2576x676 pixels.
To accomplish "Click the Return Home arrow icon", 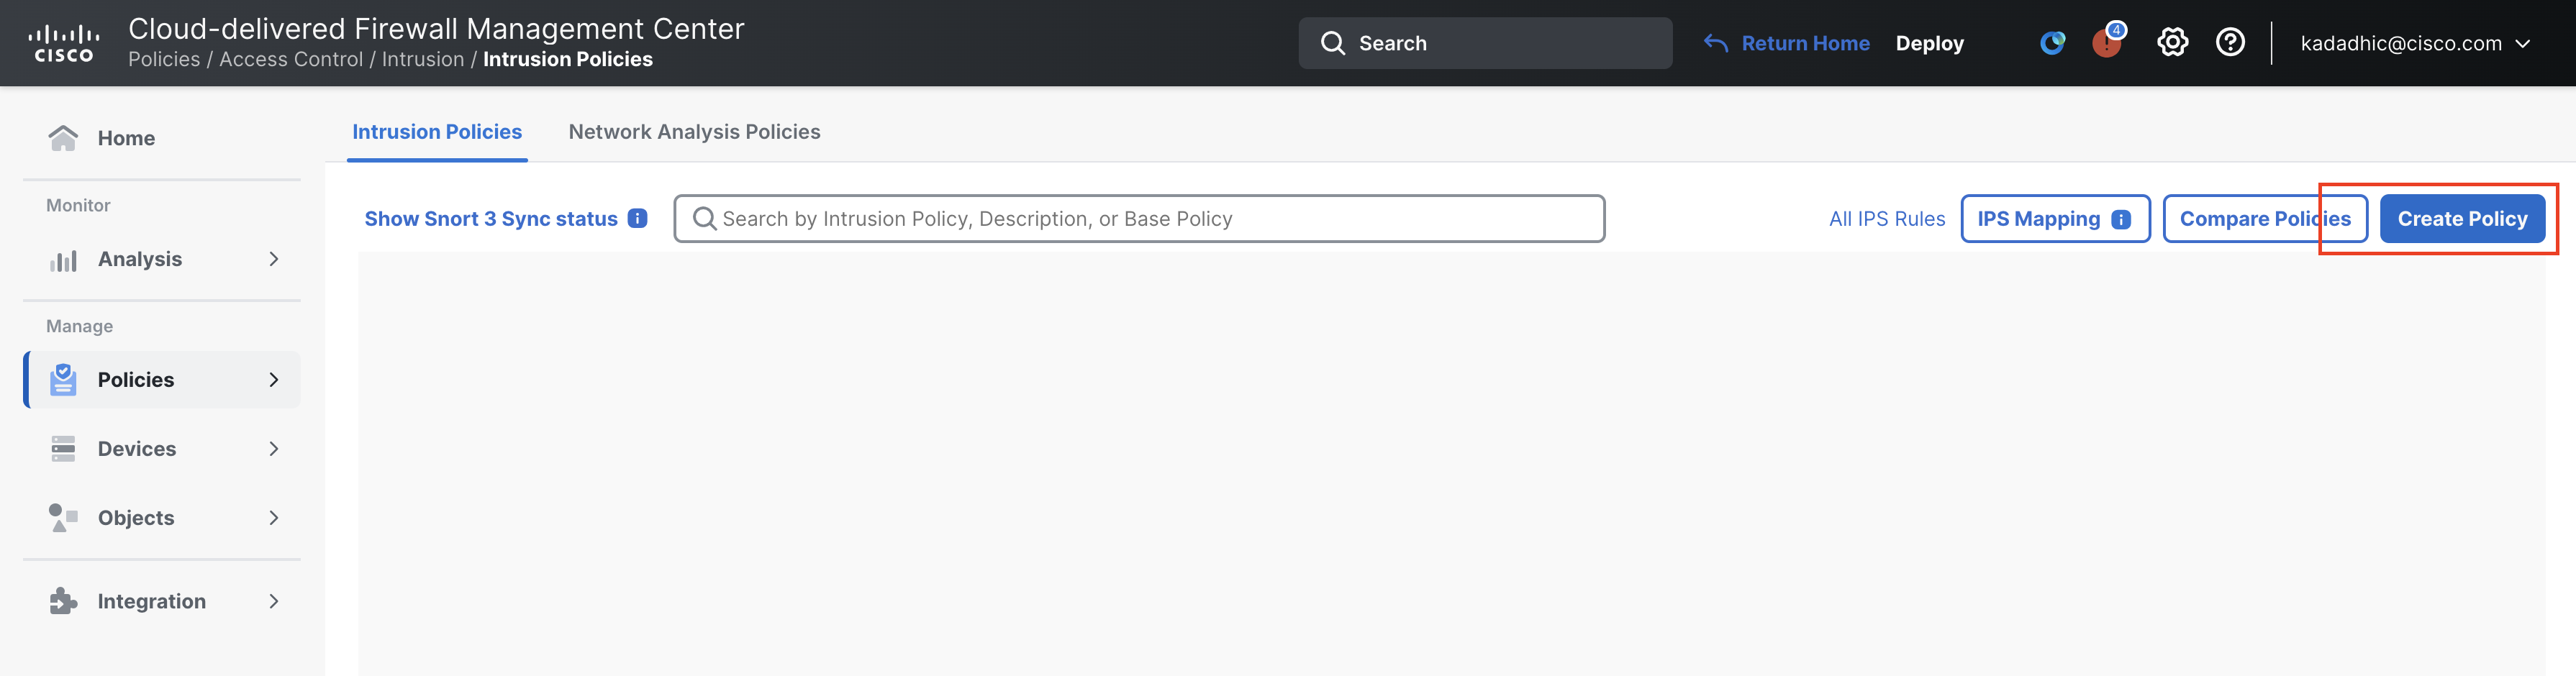I will click(1715, 43).
